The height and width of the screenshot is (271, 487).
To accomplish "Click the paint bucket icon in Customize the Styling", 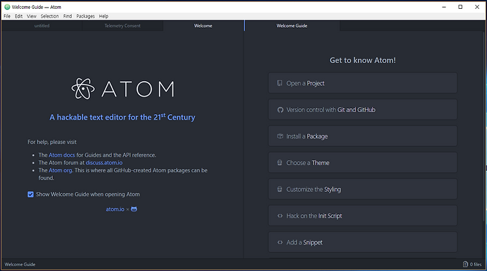I will (280, 189).
